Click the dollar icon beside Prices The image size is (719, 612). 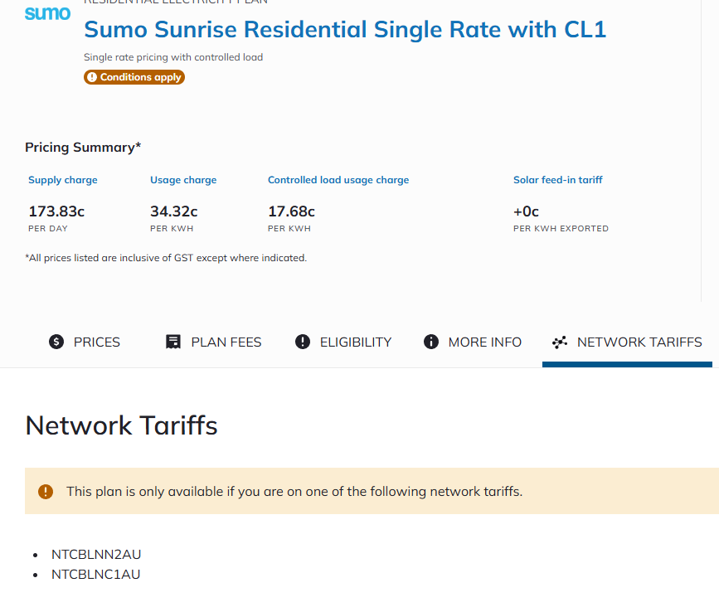tap(56, 342)
